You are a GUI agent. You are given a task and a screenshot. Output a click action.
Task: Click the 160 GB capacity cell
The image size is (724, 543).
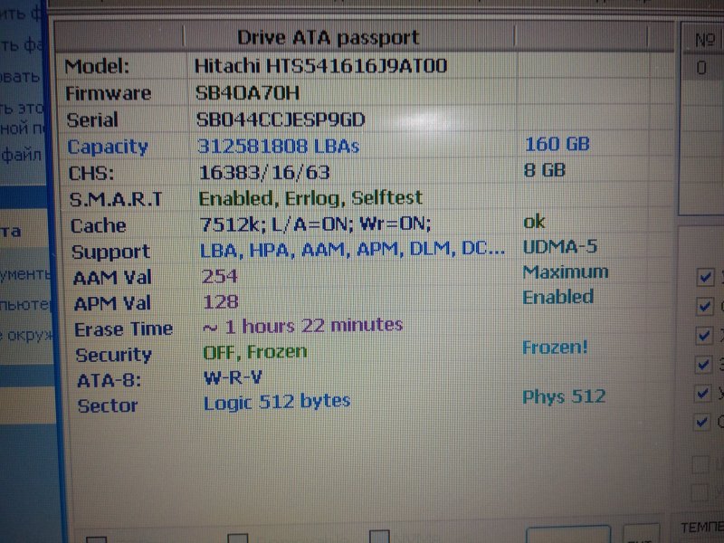click(x=557, y=144)
